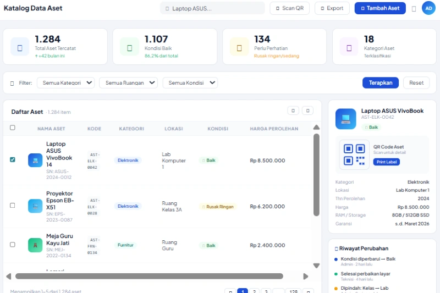Image resolution: width=440 pixels, height=293 pixels.
Task: Click the furniture icon in the Meja Guru row
Action: pos(35,245)
